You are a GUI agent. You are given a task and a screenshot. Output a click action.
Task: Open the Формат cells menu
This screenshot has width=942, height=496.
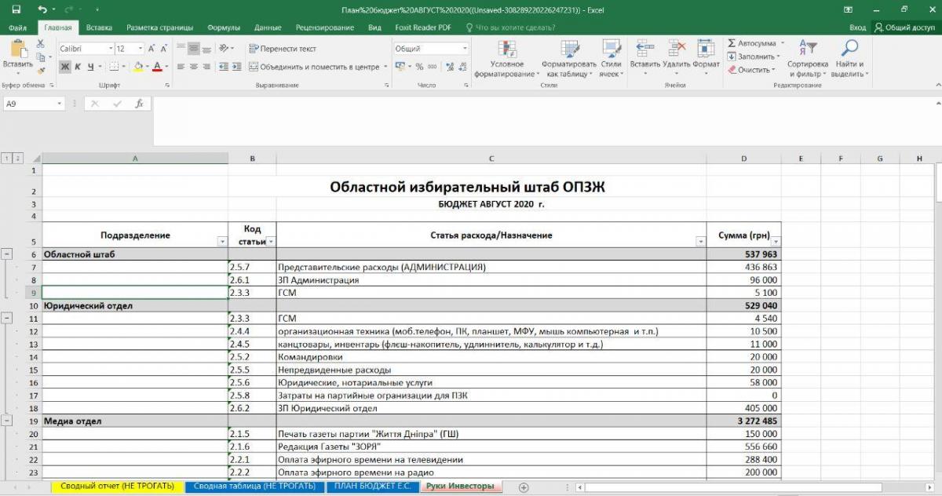click(706, 58)
